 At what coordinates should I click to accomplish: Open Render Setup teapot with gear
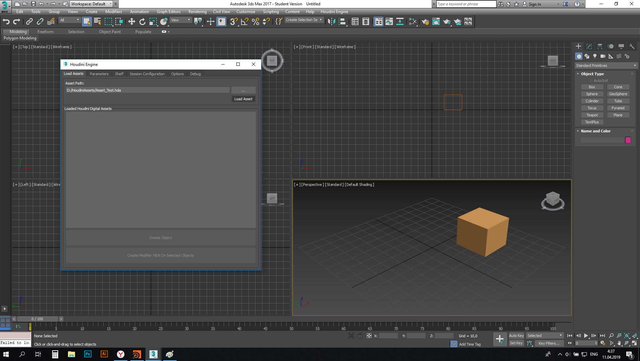(x=425, y=22)
